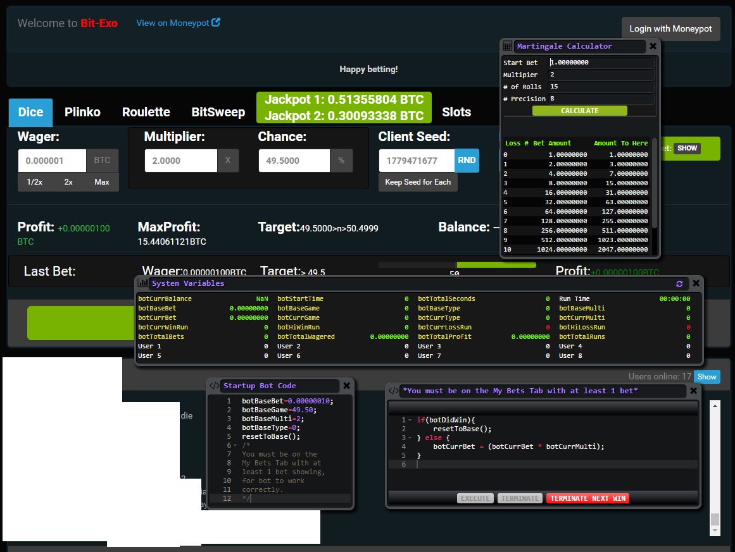Switch to the Dice tab
735x552 pixels.
30,113
